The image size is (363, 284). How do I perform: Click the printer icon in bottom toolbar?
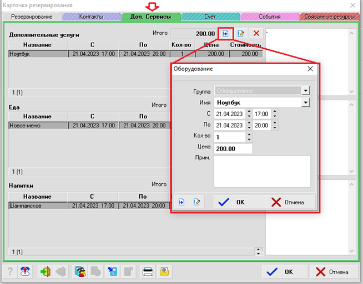click(148, 272)
